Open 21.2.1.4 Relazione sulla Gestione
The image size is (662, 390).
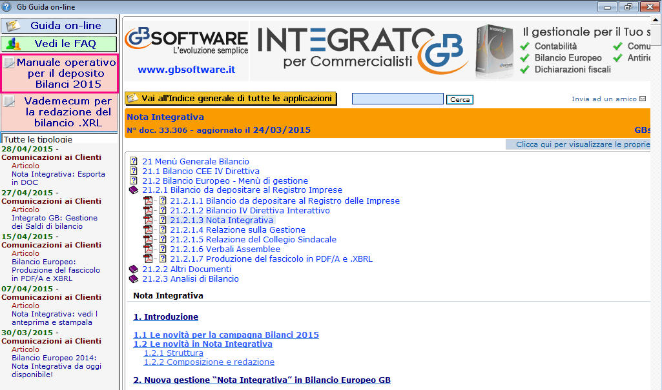[x=238, y=230]
